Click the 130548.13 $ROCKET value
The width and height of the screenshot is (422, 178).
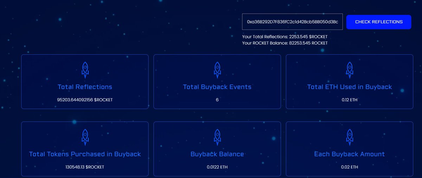[x=85, y=167]
